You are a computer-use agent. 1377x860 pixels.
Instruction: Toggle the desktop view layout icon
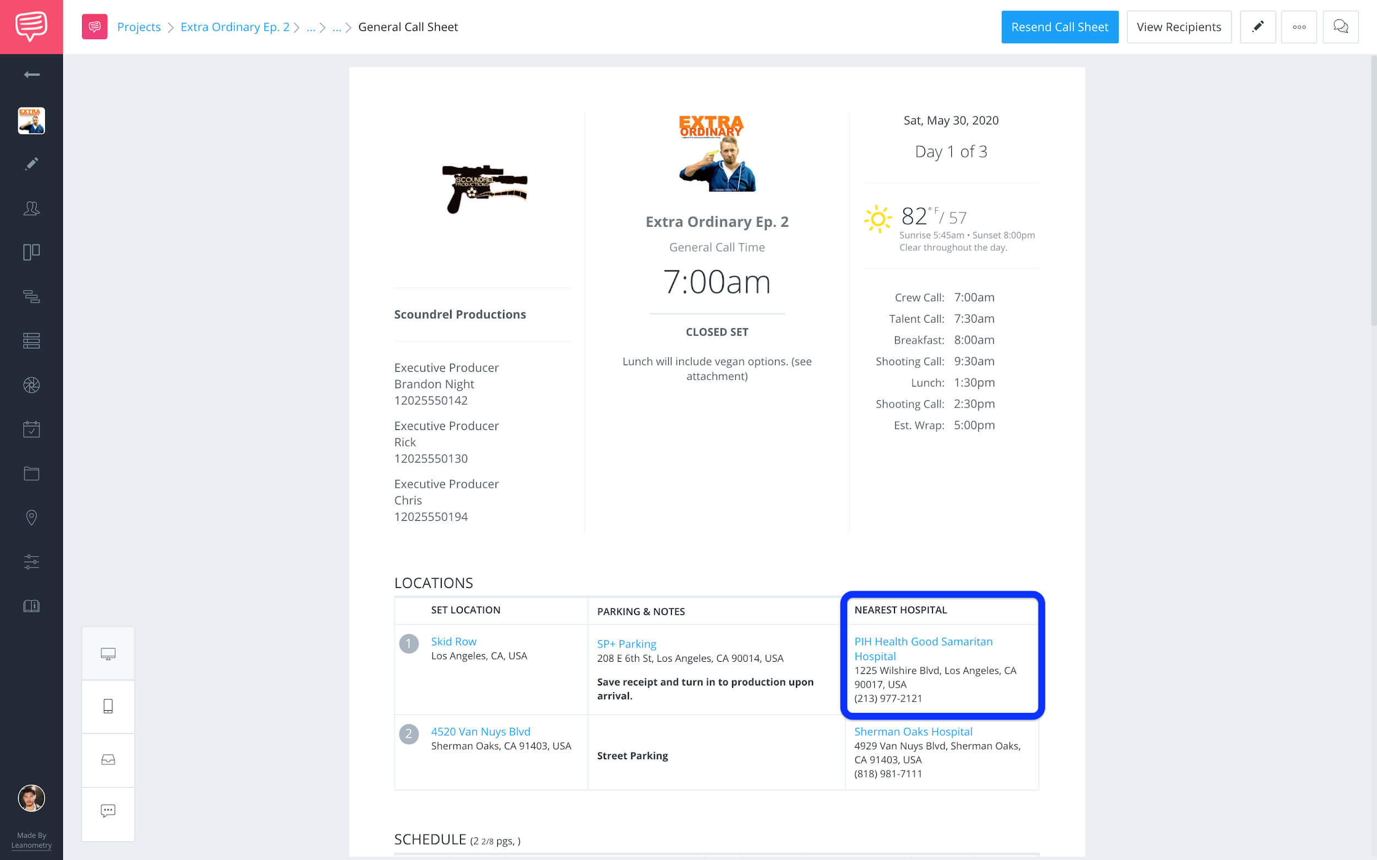coord(108,652)
